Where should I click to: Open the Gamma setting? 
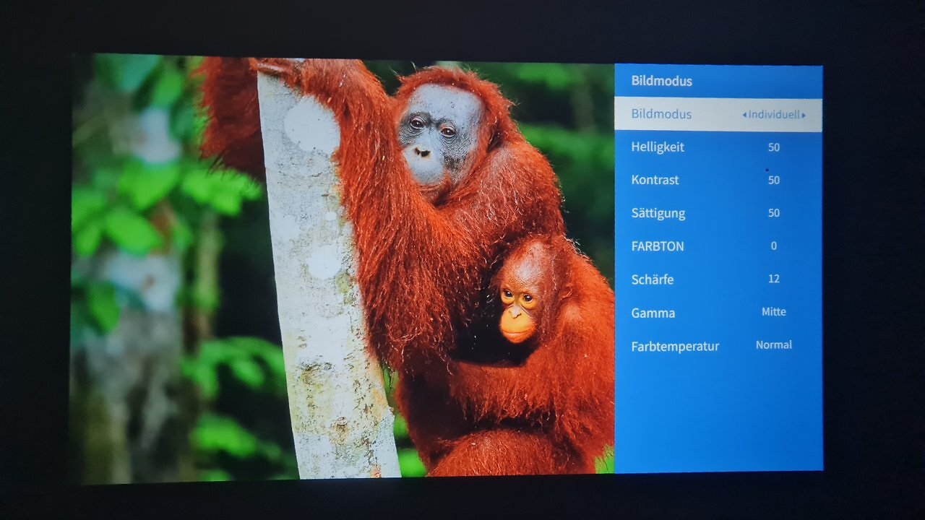coord(718,313)
